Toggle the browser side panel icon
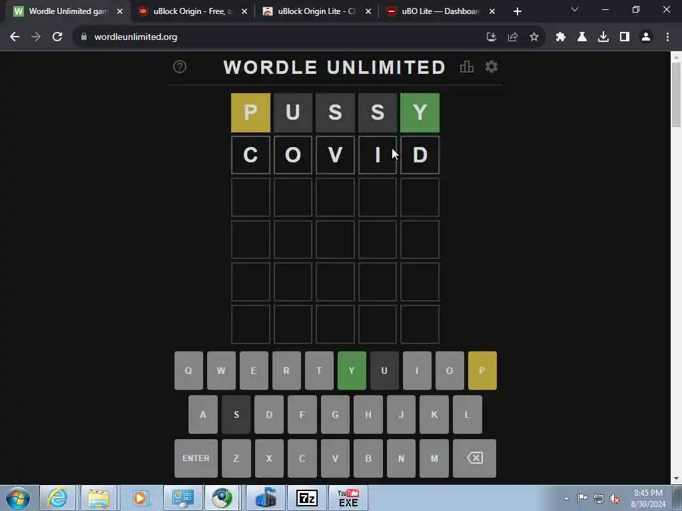Screen dimensions: 682x511 625,37
